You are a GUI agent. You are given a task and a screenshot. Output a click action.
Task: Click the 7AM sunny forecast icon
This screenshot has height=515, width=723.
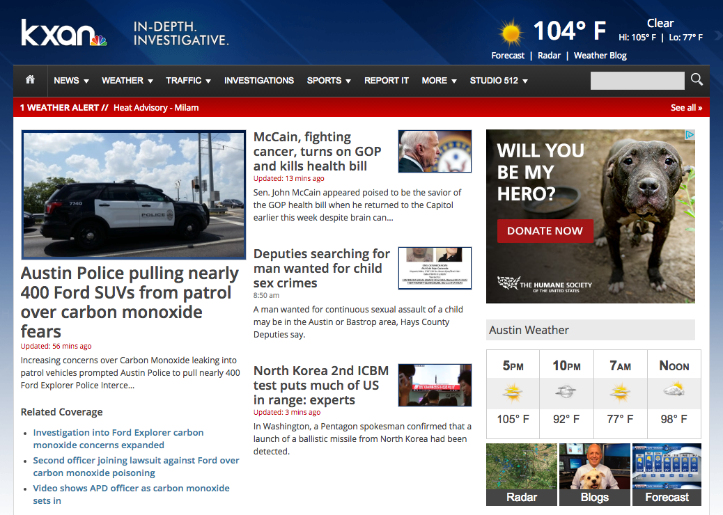620,393
